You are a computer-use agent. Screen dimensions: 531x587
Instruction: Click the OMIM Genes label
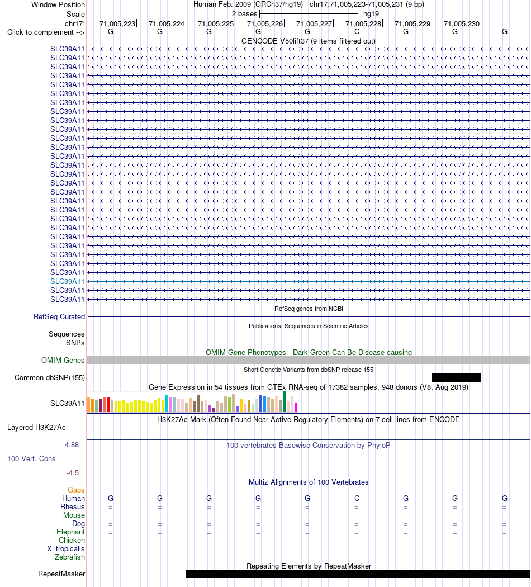tap(63, 361)
